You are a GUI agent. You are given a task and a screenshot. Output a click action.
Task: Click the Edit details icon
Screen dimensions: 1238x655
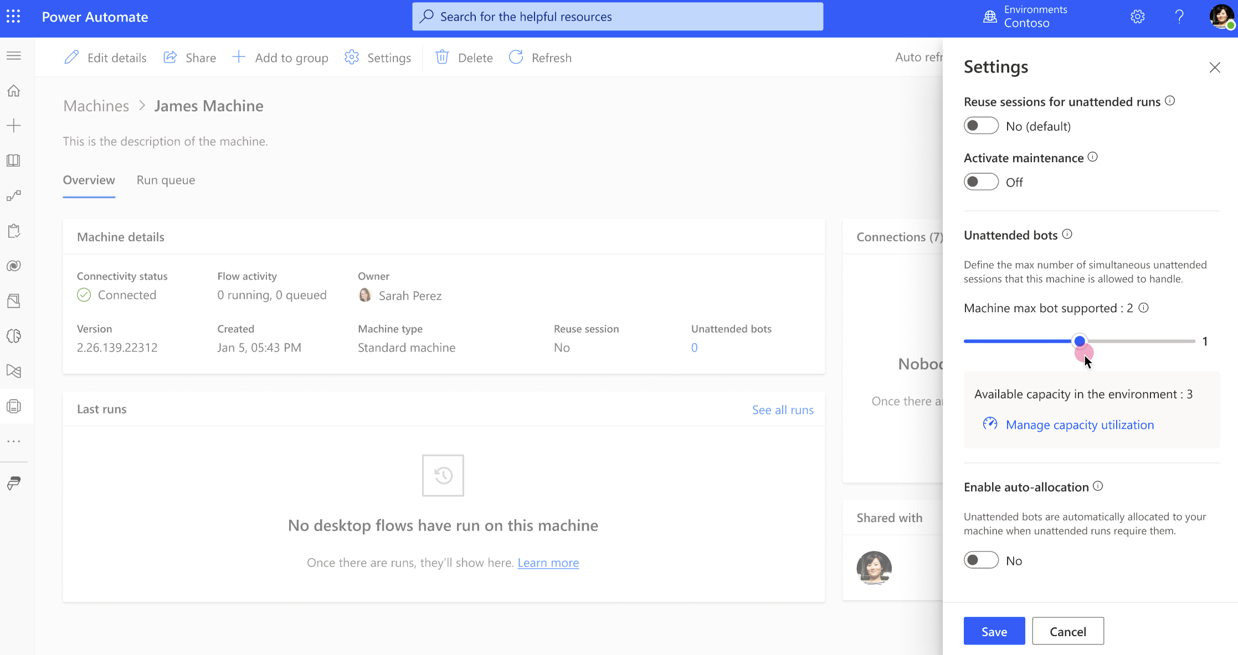[73, 56]
